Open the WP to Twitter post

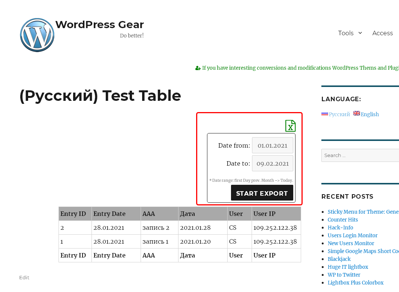(344, 275)
